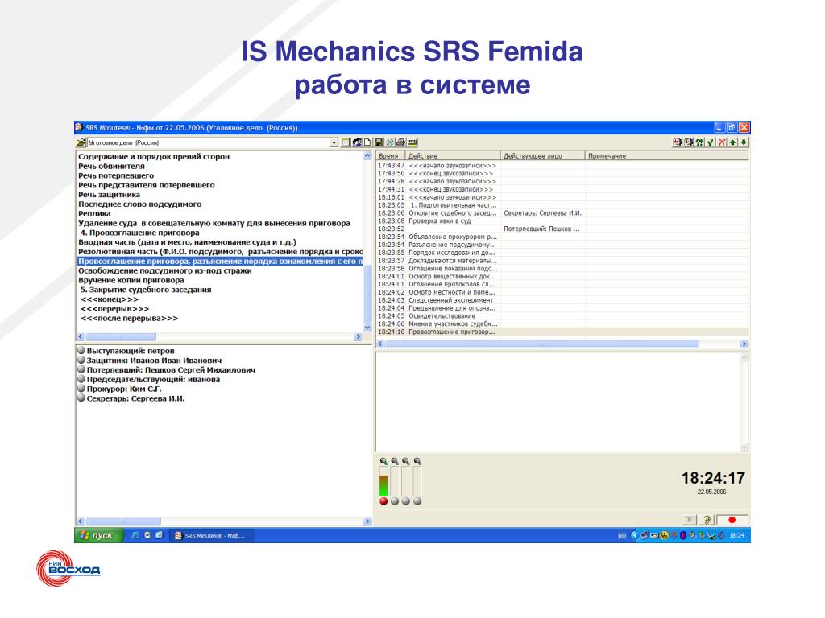
Task: Click the green up arrow toolbar icon
Action: 732,142
